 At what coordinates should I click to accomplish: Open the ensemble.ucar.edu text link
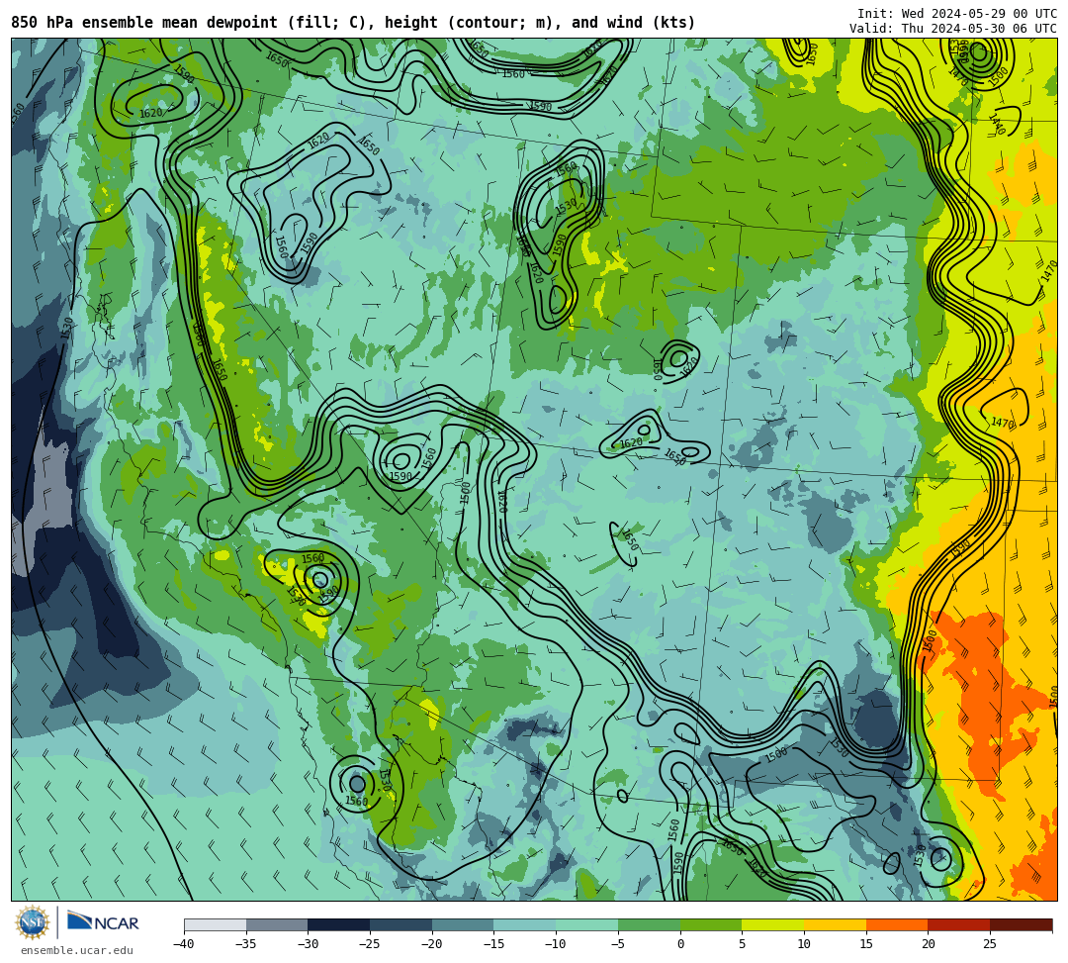click(x=77, y=950)
